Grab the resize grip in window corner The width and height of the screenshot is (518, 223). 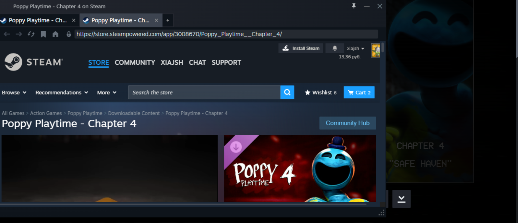tap(381, 213)
